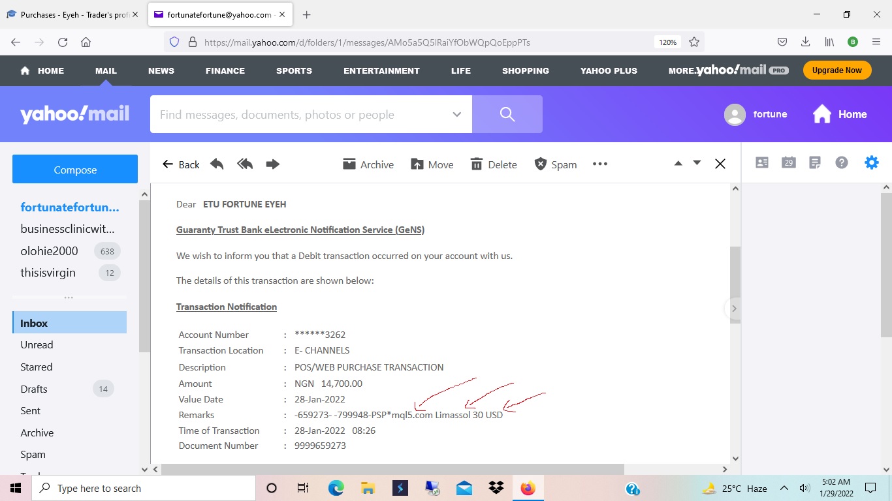Open the YAHOO PLUS menu item
This screenshot has height=501, width=892.
[x=609, y=70]
